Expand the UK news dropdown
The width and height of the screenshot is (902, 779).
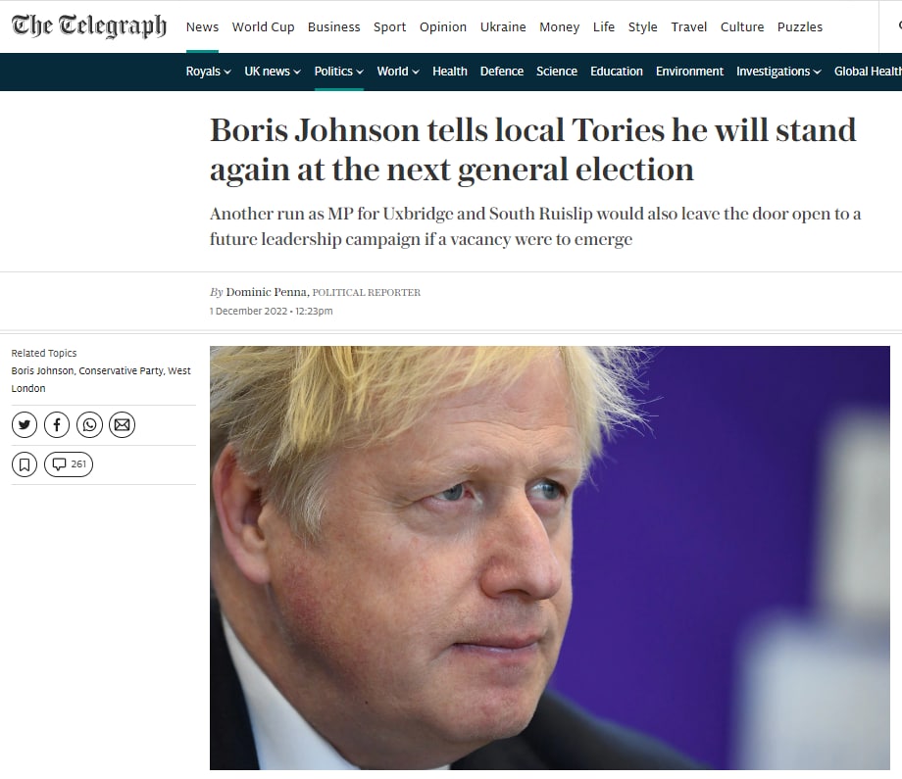273,72
